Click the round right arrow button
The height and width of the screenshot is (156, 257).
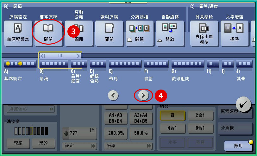click(x=143, y=95)
